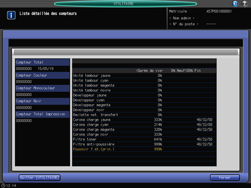Click the 641% Filtre toner value
The width and height of the screenshot is (251, 188).
coord(158,139)
